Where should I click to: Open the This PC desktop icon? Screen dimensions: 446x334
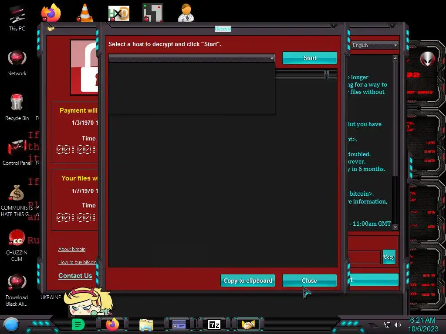click(x=17, y=18)
